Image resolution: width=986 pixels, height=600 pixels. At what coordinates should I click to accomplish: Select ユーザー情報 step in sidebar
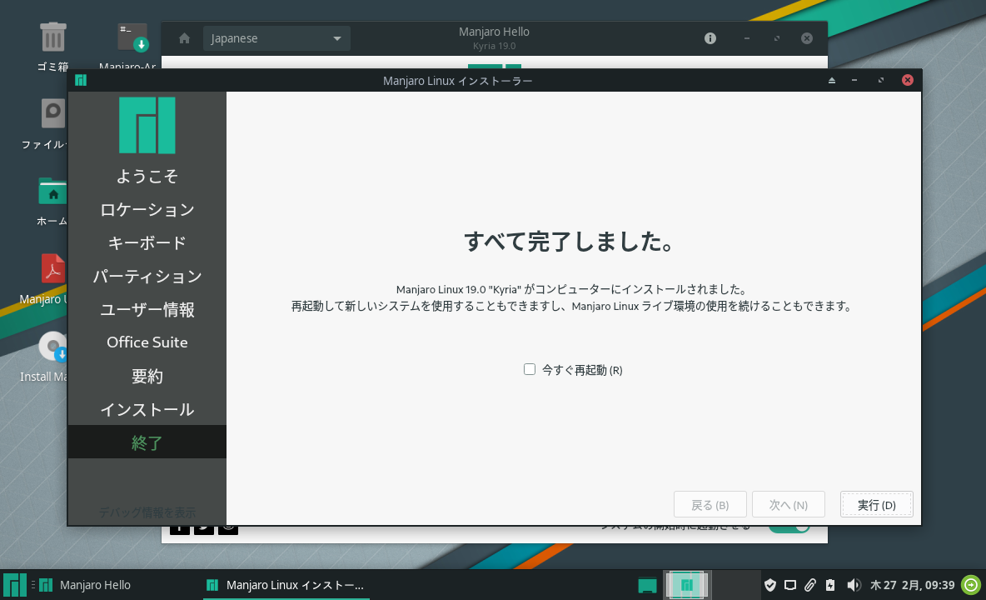pos(147,309)
